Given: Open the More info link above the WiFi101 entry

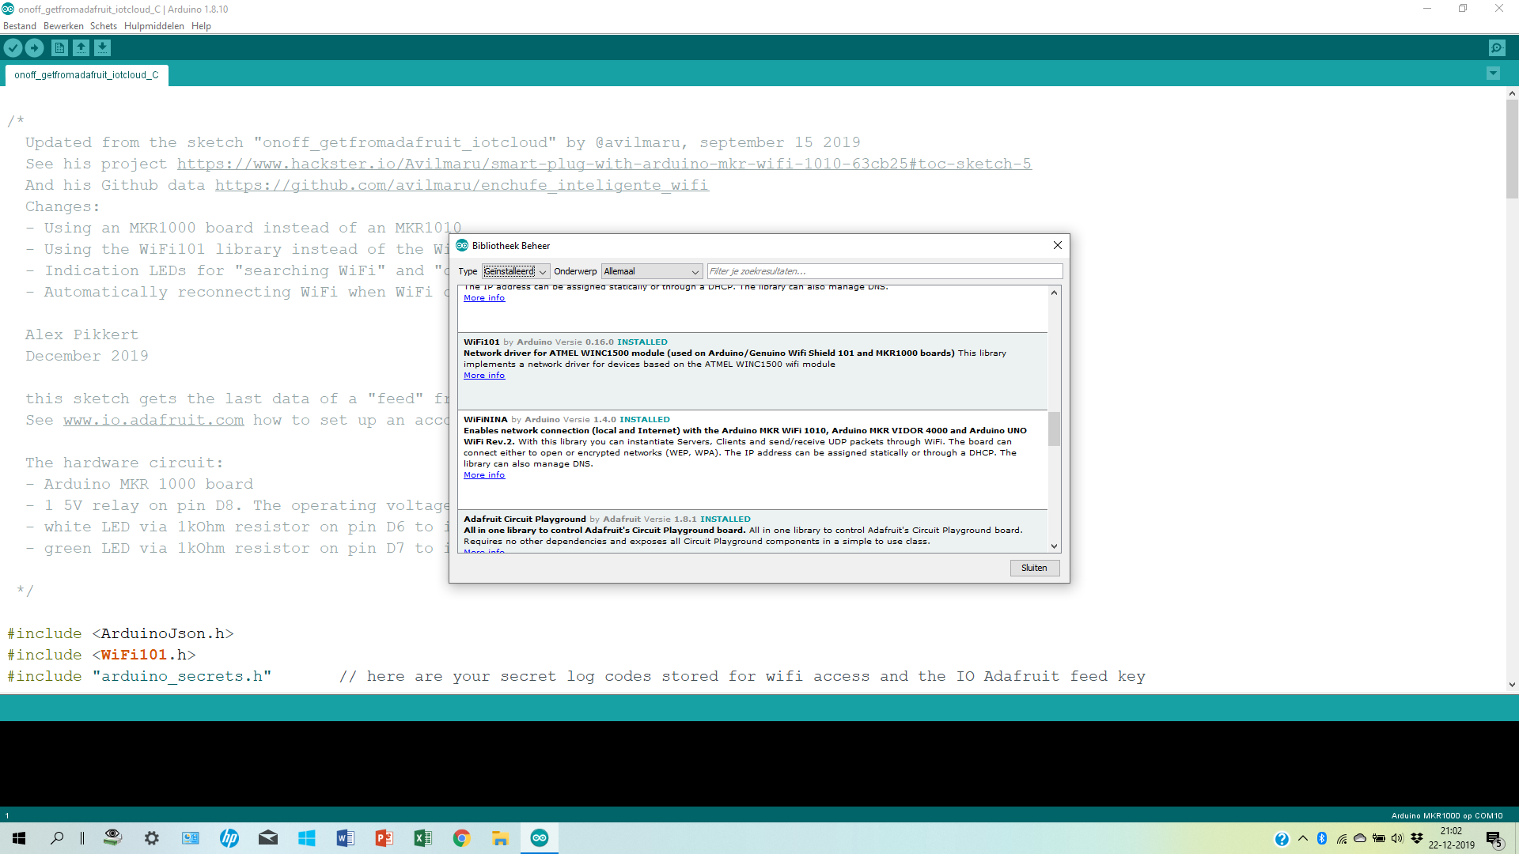Looking at the screenshot, I should 484,298.
